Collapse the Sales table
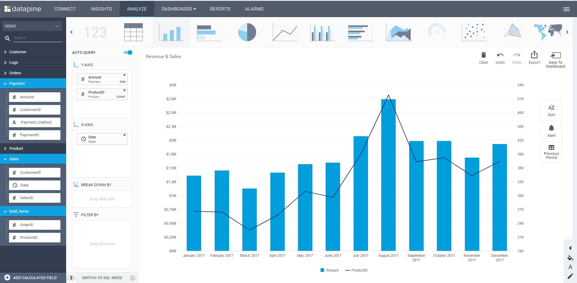577x283 pixels. point(33,159)
